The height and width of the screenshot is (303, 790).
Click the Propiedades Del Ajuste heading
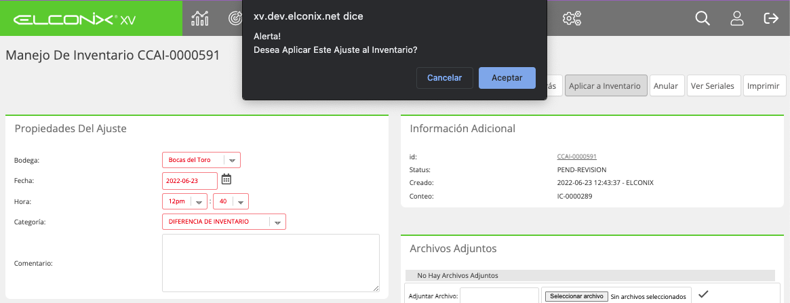[71, 128]
